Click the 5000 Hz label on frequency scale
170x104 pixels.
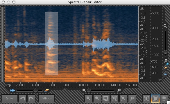click(x=155, y=13)
